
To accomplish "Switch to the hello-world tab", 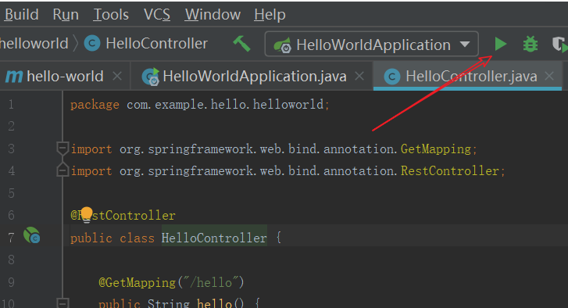I will point(65,77).
